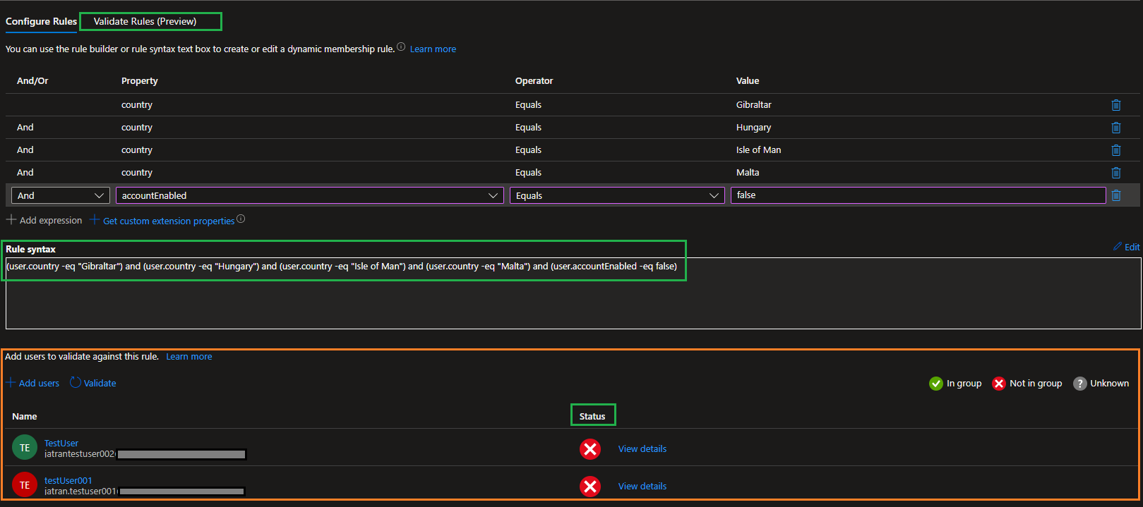
Task: Click the Value column header
Action: [x=748, y=80]
